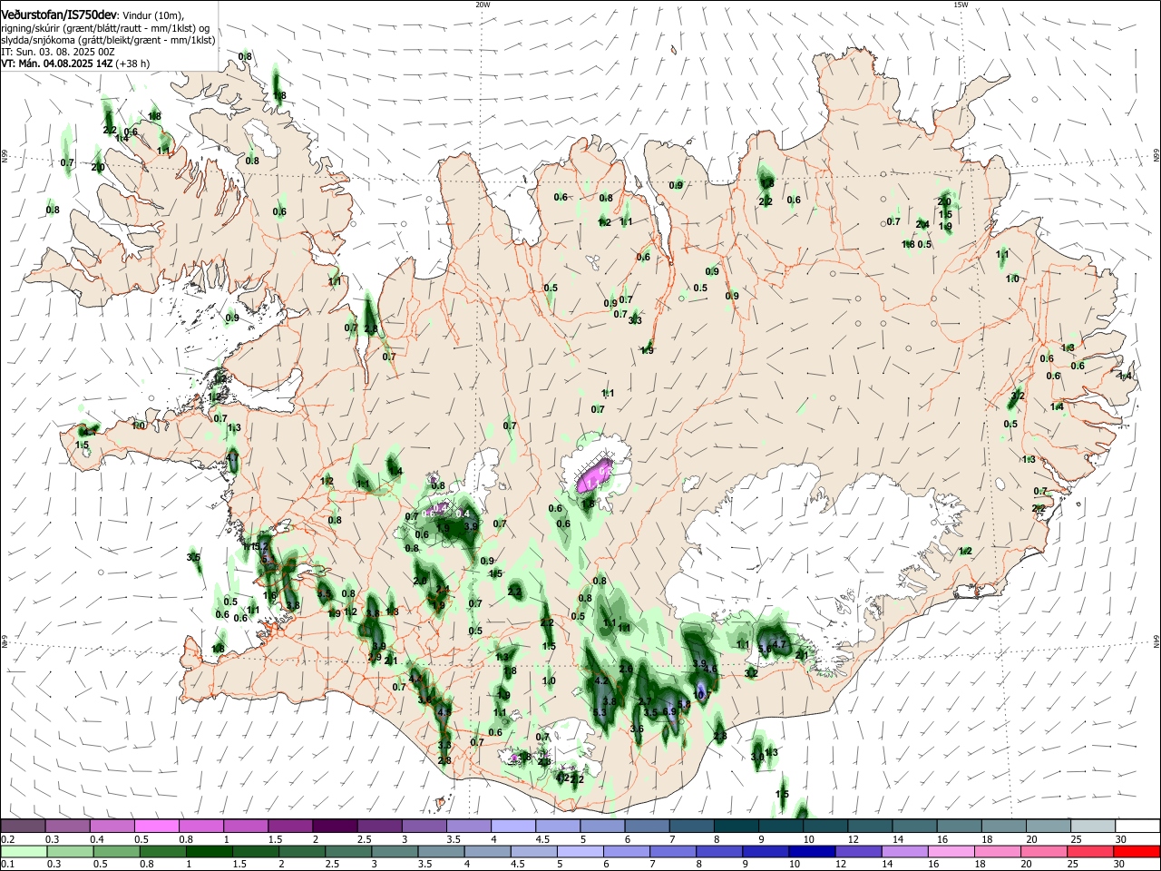Pick the white swatch starting at 30
Screen dimensions: 1161x871
coord(1137,826)
